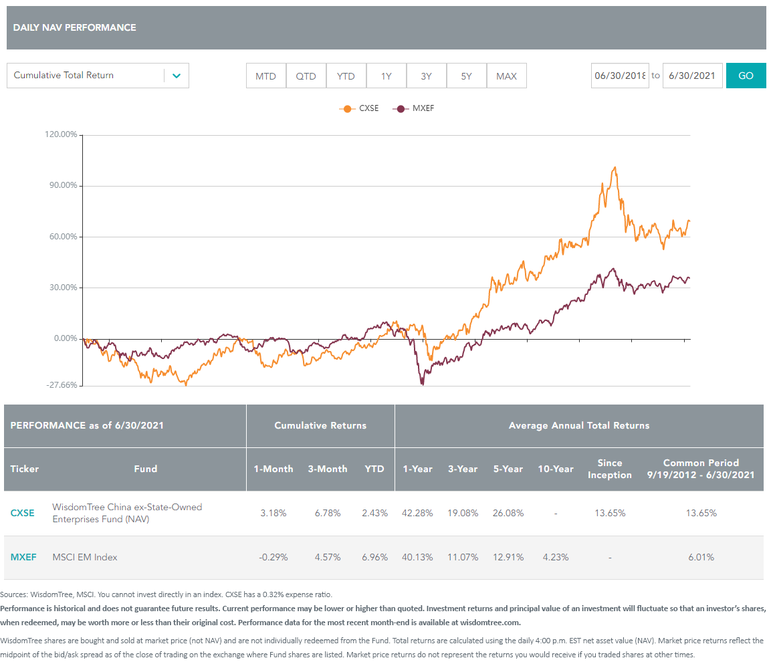
Task: Click the dropdown chevron arrow
Action: 177,76
